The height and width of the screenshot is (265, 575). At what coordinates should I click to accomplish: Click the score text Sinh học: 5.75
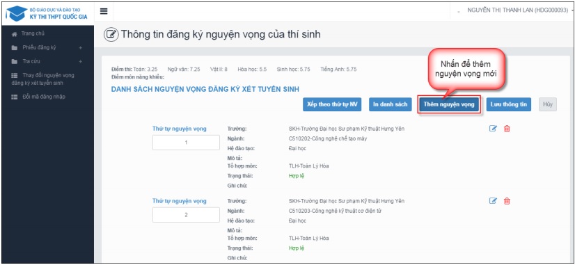pos(293,70)
